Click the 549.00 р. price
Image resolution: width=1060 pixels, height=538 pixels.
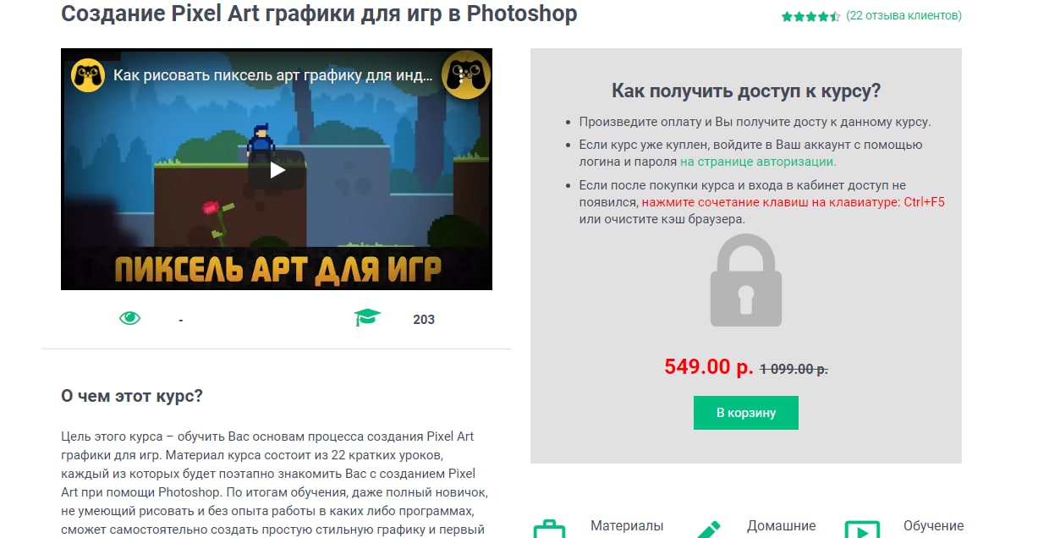(709, 367)
